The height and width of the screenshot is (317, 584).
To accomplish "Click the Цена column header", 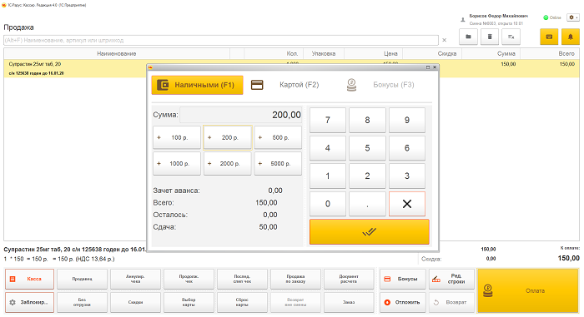I will (x=373, y=54).
